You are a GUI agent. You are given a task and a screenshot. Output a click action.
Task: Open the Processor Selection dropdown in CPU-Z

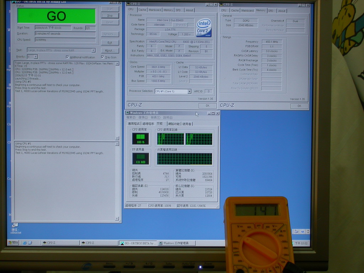coord(189,91)
